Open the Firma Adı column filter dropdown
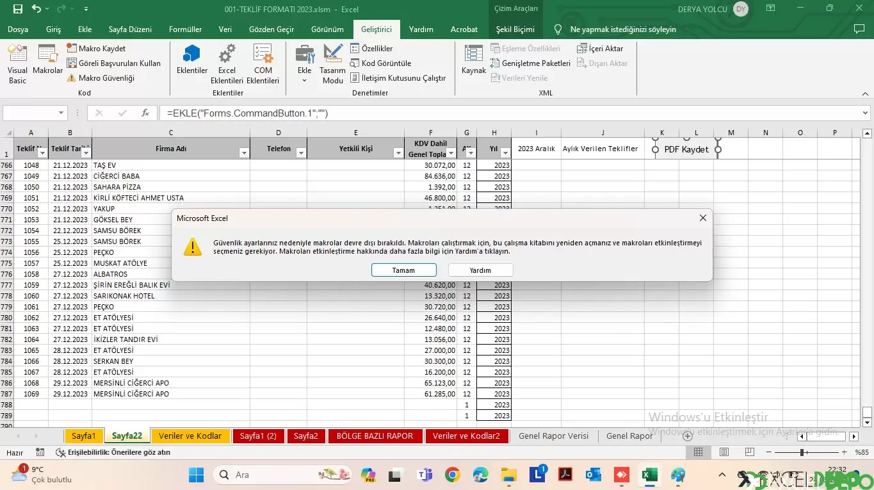The image size is (874, 490). coord(243,153)
